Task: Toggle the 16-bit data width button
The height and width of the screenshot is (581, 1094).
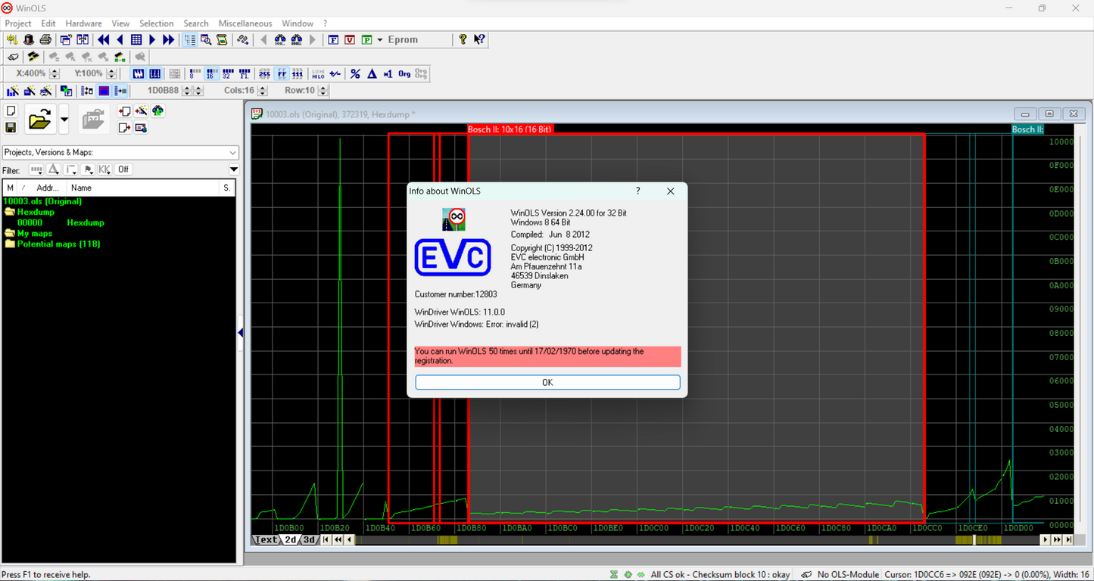Action: [x=211, y=73]
